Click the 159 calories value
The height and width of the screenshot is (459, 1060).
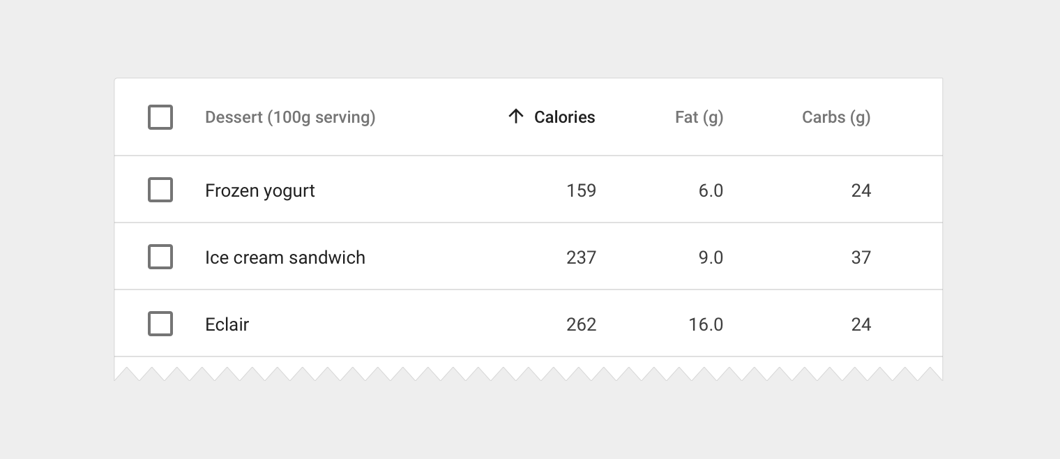coord(581,190)
